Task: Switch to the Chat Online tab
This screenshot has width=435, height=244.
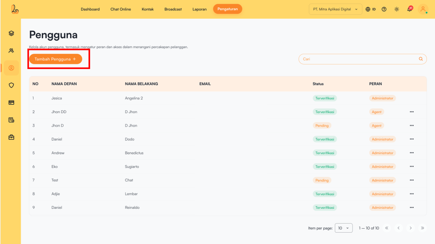Action: click(x=121, y=9)
